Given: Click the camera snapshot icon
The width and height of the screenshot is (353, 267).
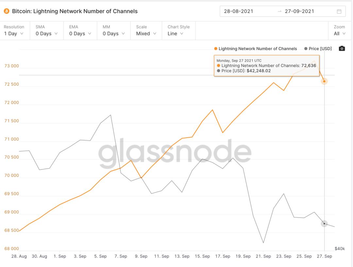Looking at the screenshot, I should tap(342, 48).
